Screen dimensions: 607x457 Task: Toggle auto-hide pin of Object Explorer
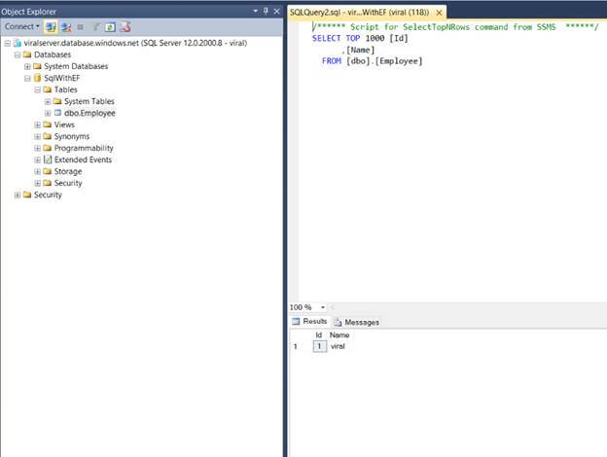point(266,12)
